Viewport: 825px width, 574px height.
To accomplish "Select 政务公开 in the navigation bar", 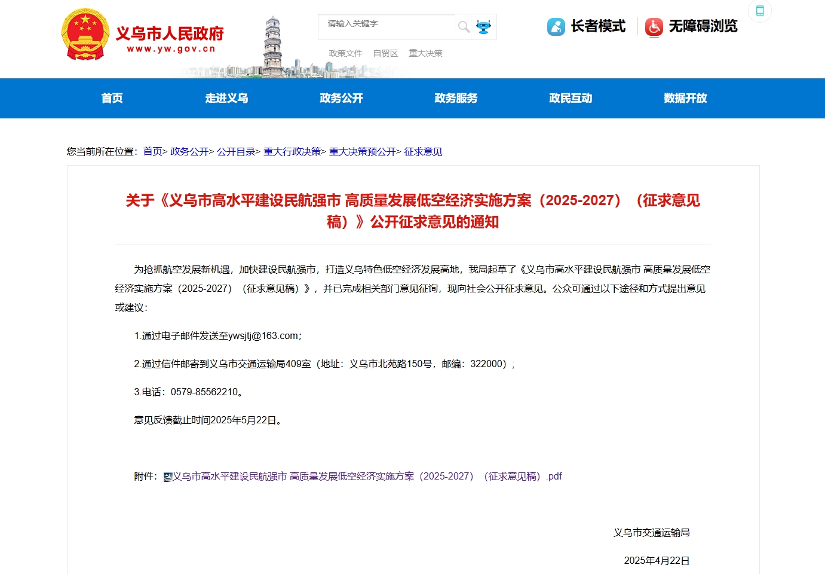I will click(341, 98).
